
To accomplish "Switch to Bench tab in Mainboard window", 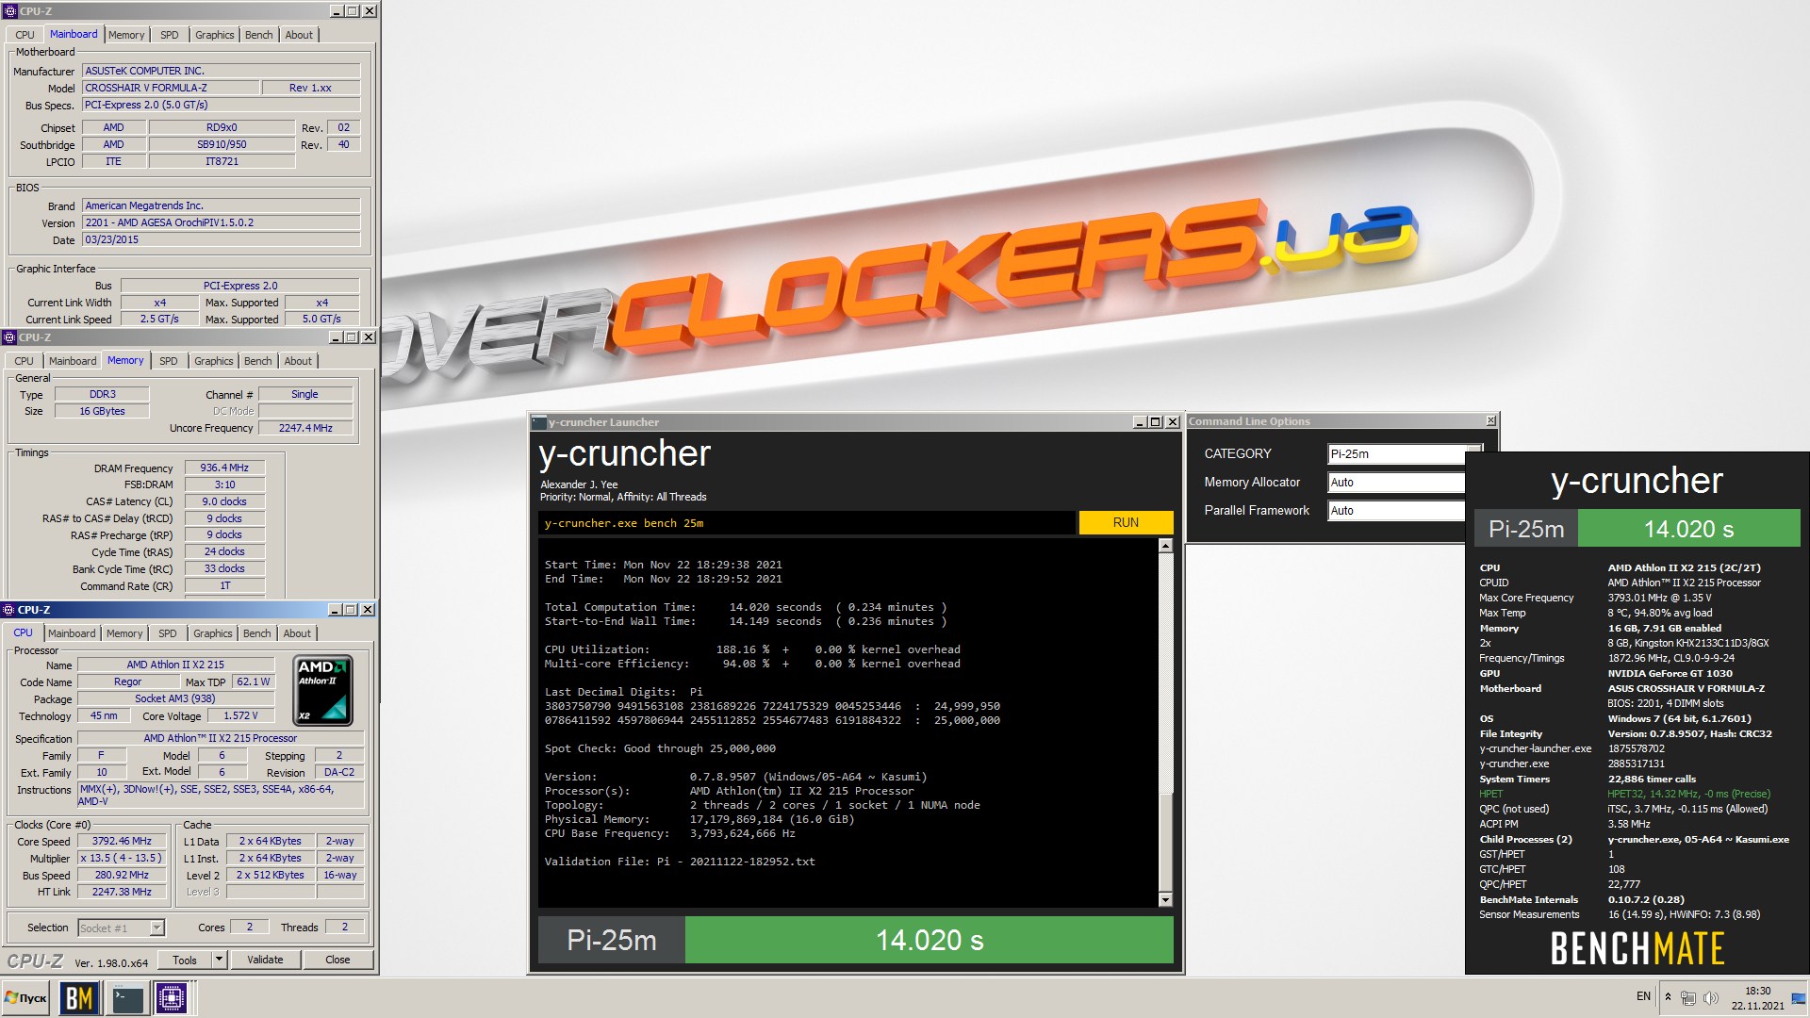I will [x=258, y=35].
